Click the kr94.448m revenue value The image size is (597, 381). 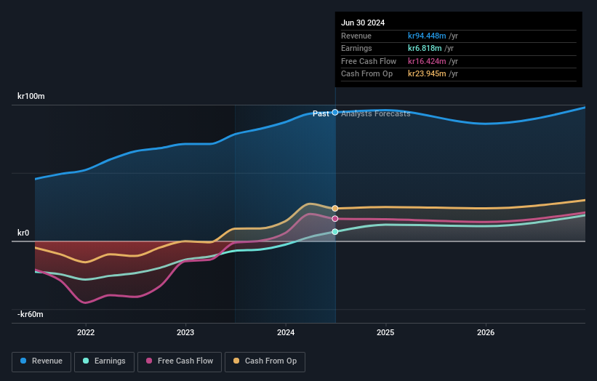tap(427, 36)
